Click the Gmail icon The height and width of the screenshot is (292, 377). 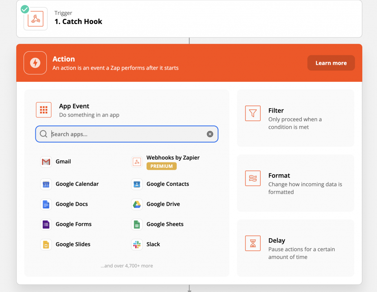46,162
